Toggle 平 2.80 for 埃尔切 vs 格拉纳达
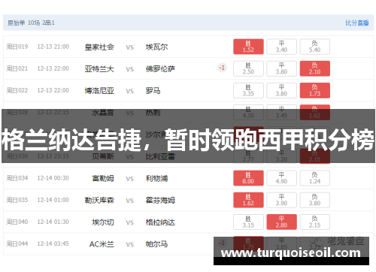Viewport: 376px width, 272px height. click(281, 222)
